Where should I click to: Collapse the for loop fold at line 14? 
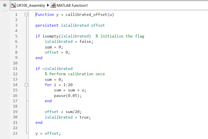pyautogui.click(x=26, y=85)
